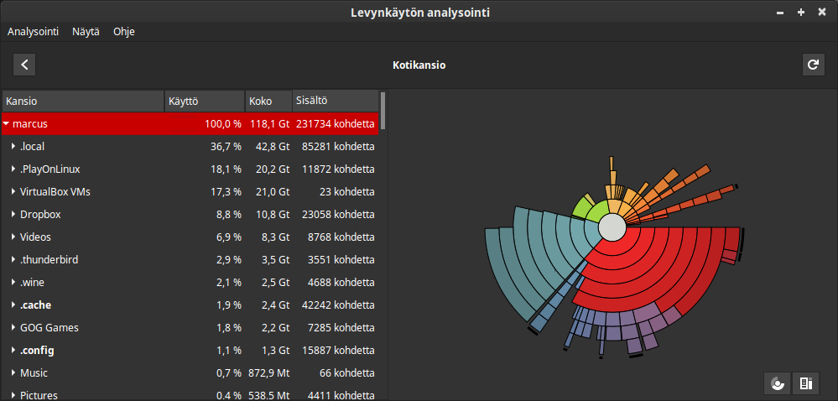The width and height of the screenshot is (838, 401).
Task: Click the back arrow button
Action: click(24, 65)
